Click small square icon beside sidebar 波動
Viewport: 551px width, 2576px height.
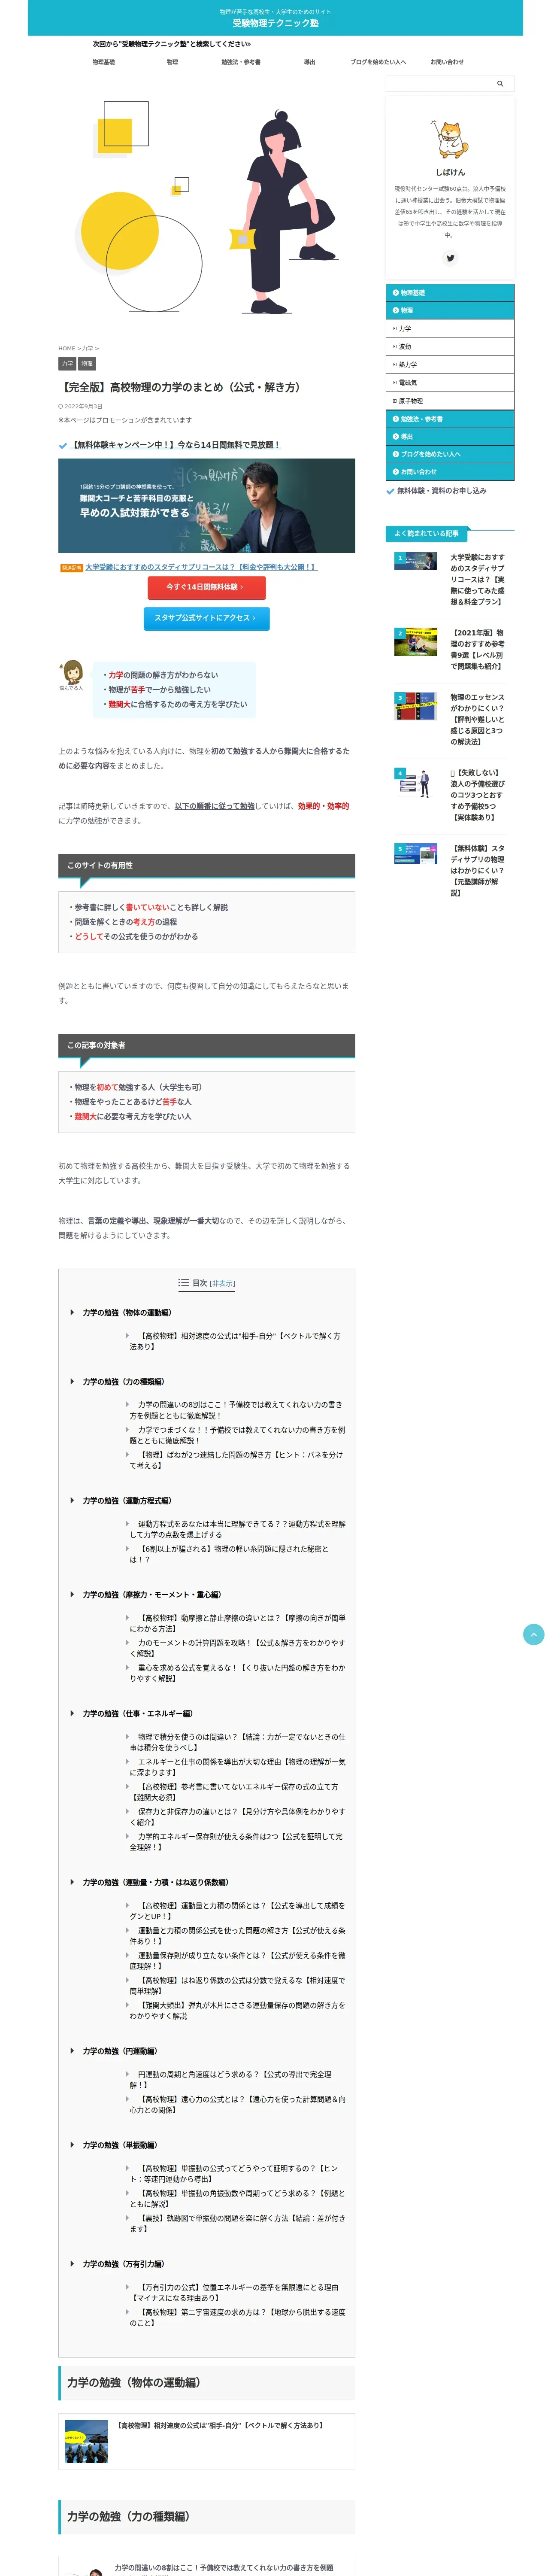click(395, 347)
